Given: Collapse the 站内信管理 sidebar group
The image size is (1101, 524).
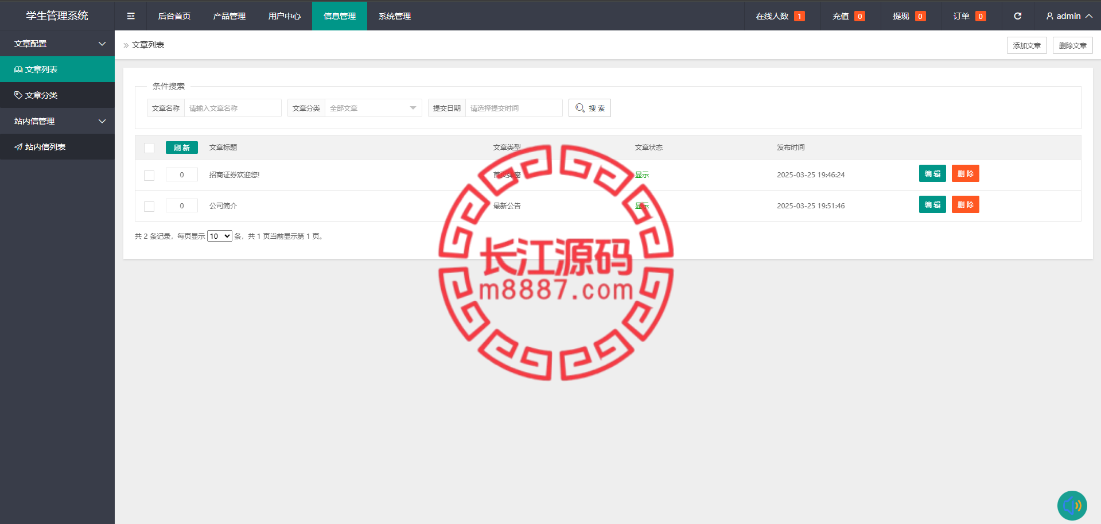Looking at the screenshot, I should point(57,121).
